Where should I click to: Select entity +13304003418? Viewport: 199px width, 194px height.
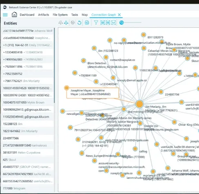28,52
